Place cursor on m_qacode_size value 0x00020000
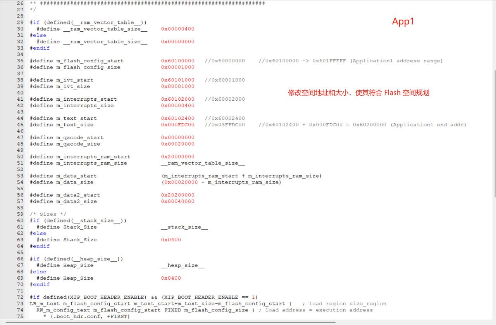The image size is (496, 325). (178, 144)
